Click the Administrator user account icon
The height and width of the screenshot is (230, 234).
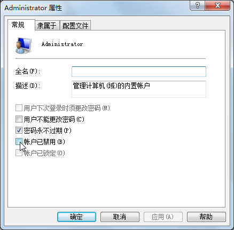[24, 45]
